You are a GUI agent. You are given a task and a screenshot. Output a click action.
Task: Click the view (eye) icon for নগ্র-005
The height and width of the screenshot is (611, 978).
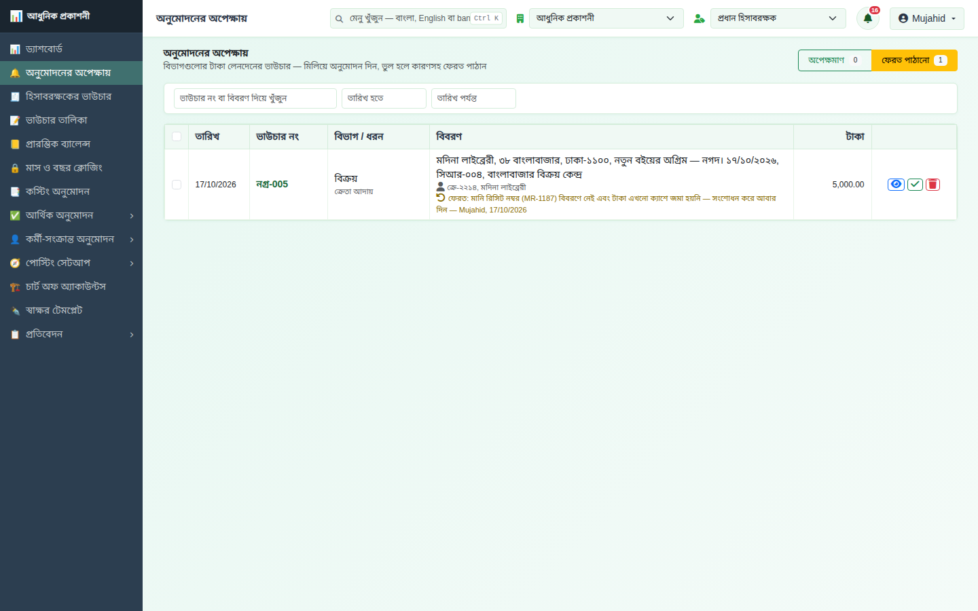point(896,185)
